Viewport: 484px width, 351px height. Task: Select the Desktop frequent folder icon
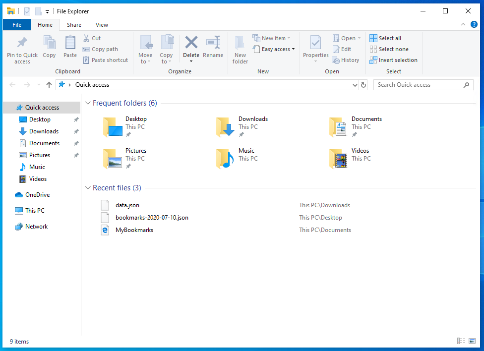pos(113,127)
